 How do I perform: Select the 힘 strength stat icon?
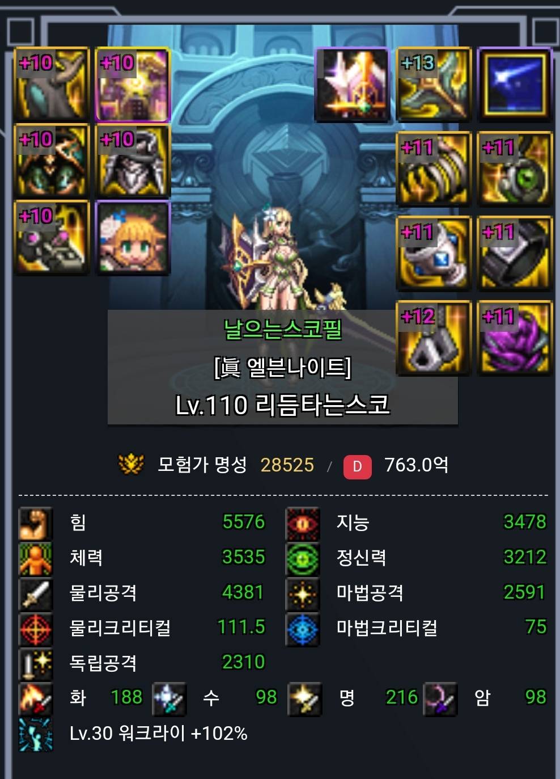point(36,523)
